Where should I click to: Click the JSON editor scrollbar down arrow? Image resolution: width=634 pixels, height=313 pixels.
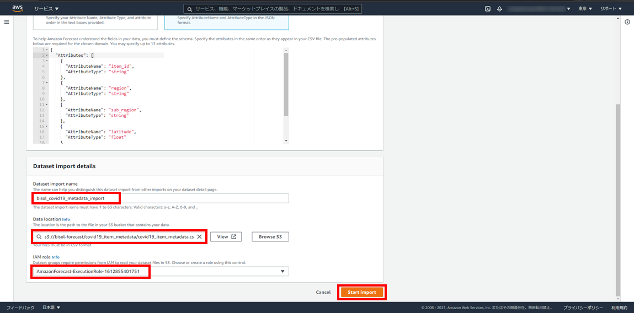[x=285, y=141]
